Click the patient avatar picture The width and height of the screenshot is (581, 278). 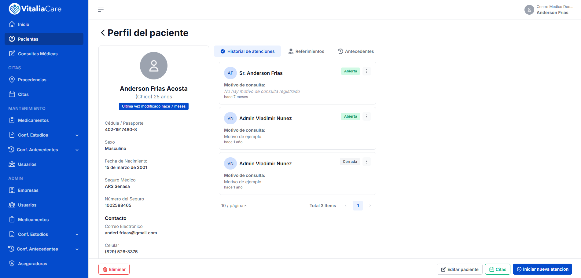click(x=154, y=66)
